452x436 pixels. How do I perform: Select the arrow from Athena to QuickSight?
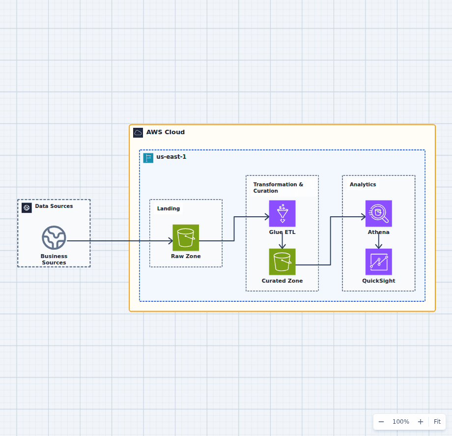[378, 241]
